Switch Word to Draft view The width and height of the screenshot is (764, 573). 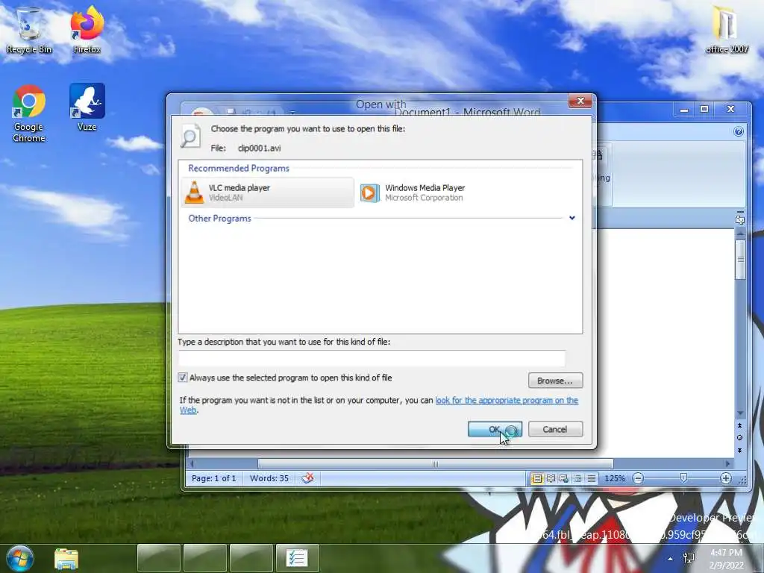coord(591,478)
